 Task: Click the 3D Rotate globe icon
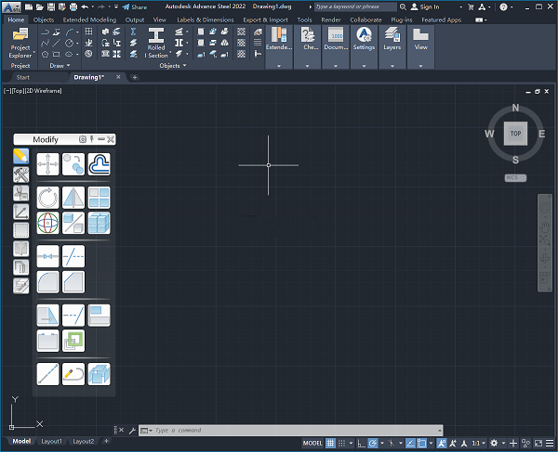[x=47, y=223]
